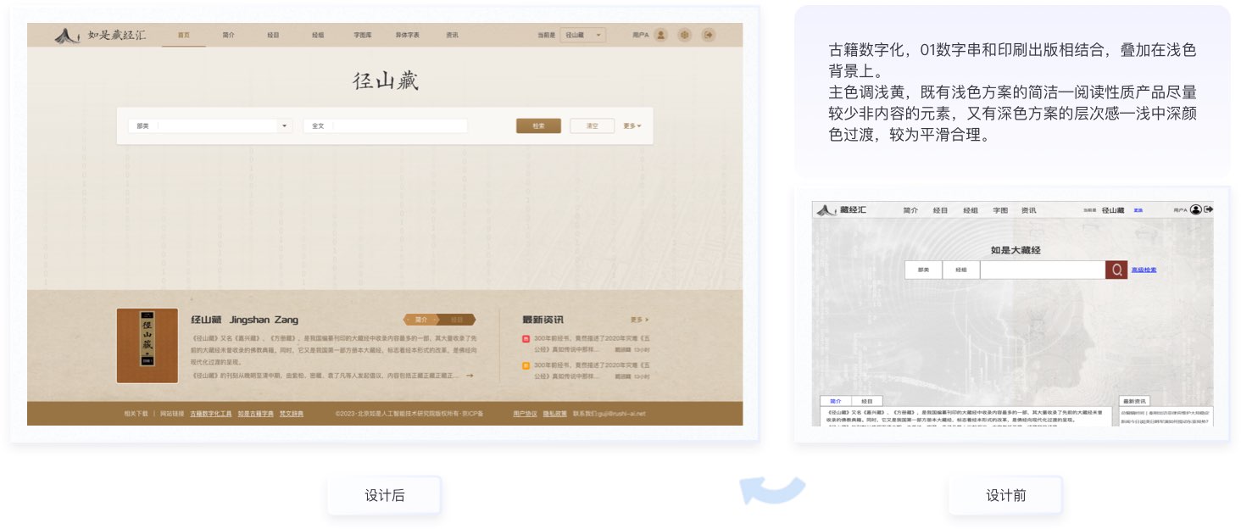Open the 当前是 径山藏 dropdown
This screenshot has height=529, width=1241.
582,35
